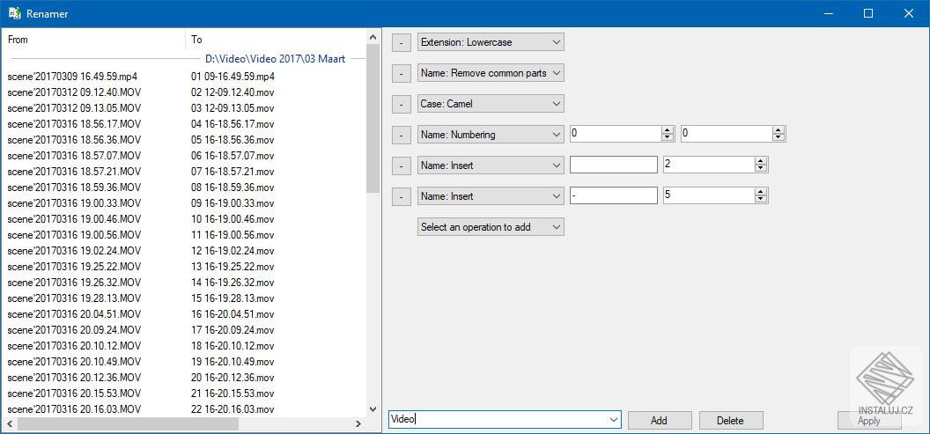
Task: Expand the Video preset combo box arrow
Action: click(x=614, y=420)
